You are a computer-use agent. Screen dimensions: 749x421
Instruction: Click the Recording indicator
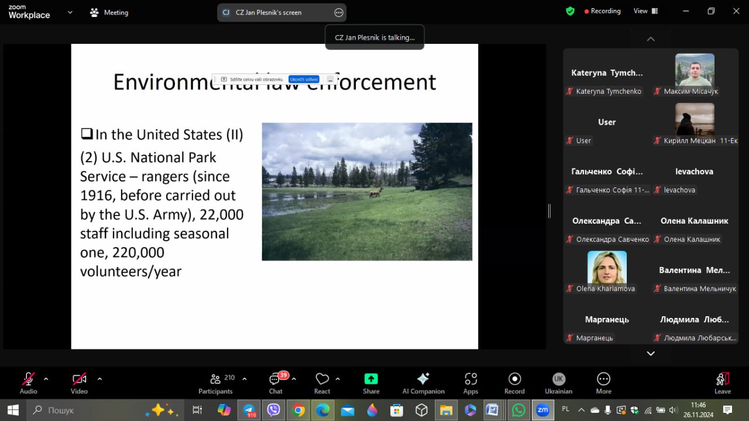tap(602, 11)
